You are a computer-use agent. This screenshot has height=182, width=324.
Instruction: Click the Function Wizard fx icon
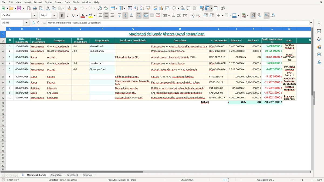[33, 23]
